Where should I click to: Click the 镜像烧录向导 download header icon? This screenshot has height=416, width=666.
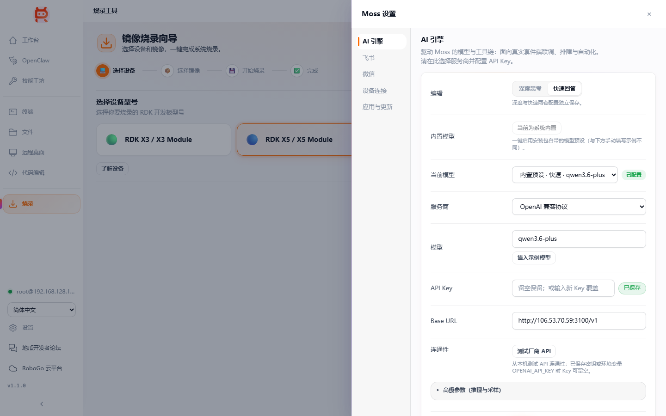[x=106, y=43]
